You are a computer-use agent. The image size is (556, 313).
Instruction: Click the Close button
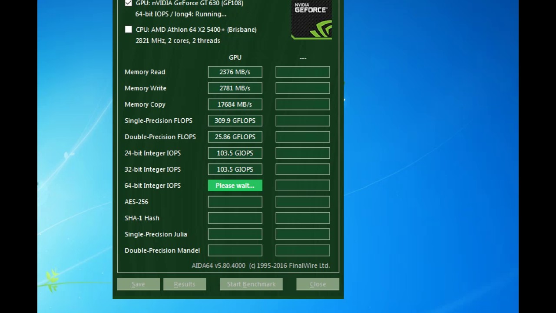tap(318, 284)
